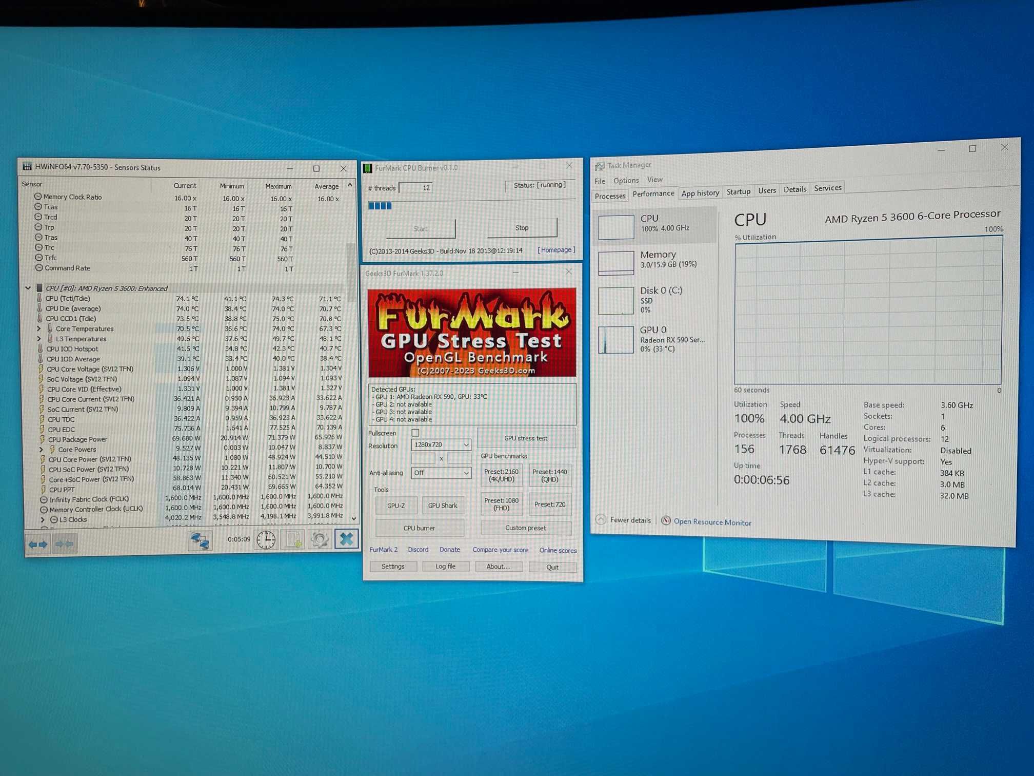Switch to Processes tab
1034x776 pixels.
610,196
